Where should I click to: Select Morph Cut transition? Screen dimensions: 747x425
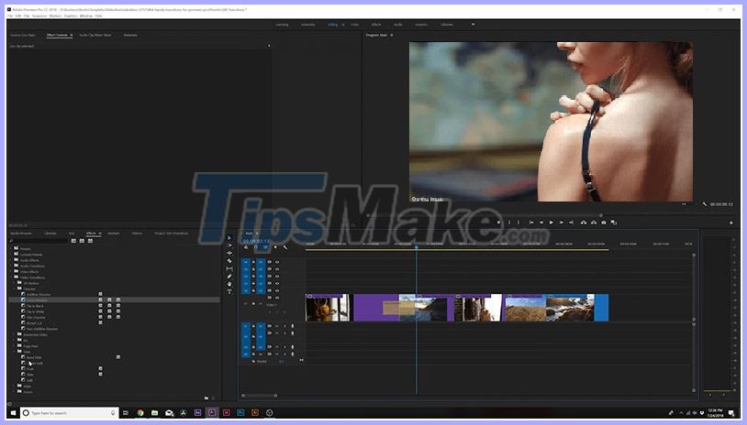(x=34, y=323)
